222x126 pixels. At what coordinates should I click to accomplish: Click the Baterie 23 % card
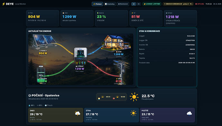pos(111,18)
